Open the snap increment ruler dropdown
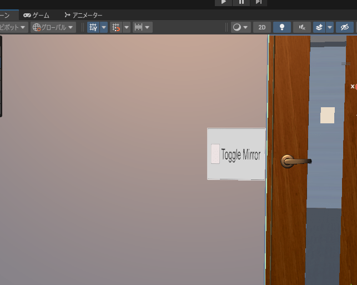Image resolution: width=357 pixels, height=285 pixels. (x=142, y=27)
